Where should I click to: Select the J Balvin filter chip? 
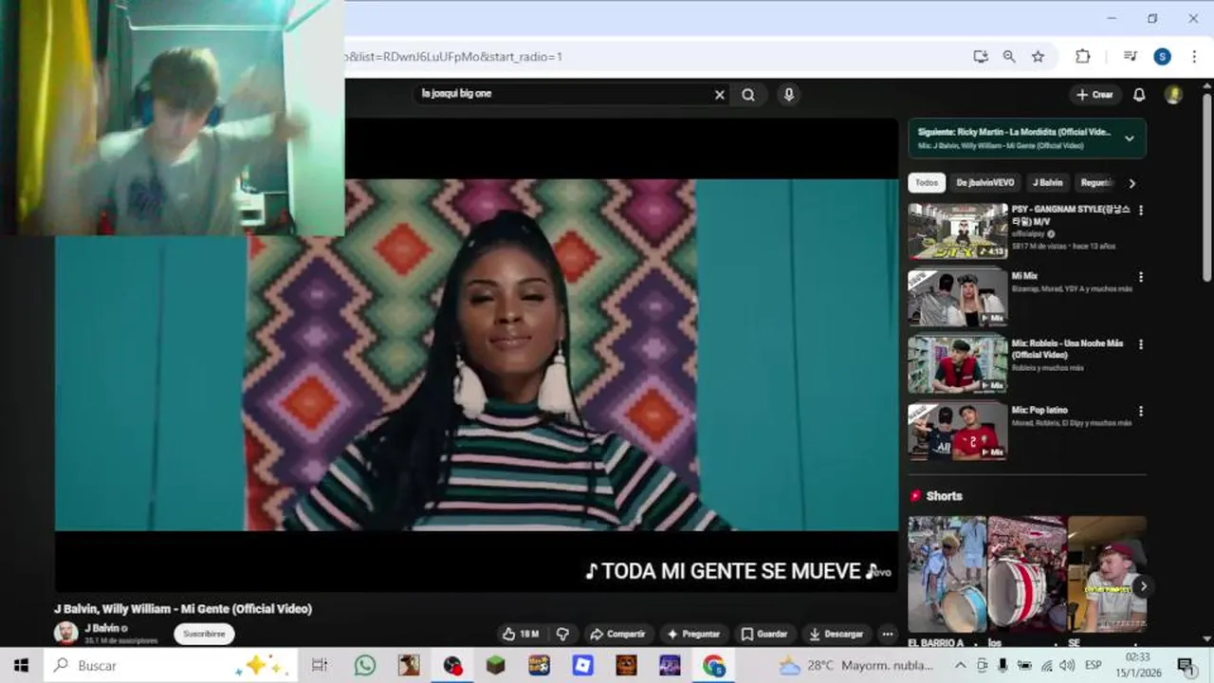click(x=1047, y=183)
